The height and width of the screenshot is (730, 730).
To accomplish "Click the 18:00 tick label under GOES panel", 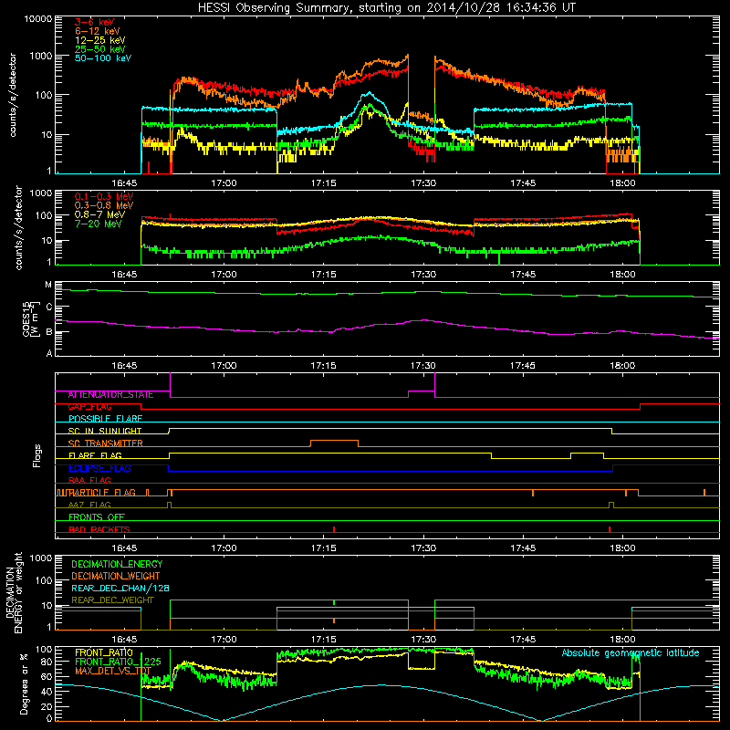I will pos(622,366).
